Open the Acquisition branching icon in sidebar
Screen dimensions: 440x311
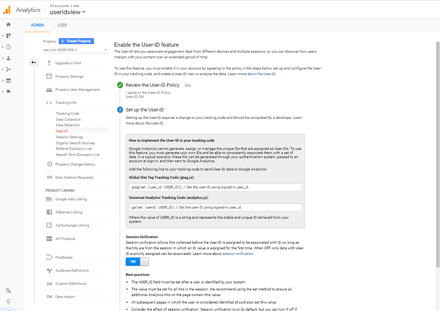[8, 69]
